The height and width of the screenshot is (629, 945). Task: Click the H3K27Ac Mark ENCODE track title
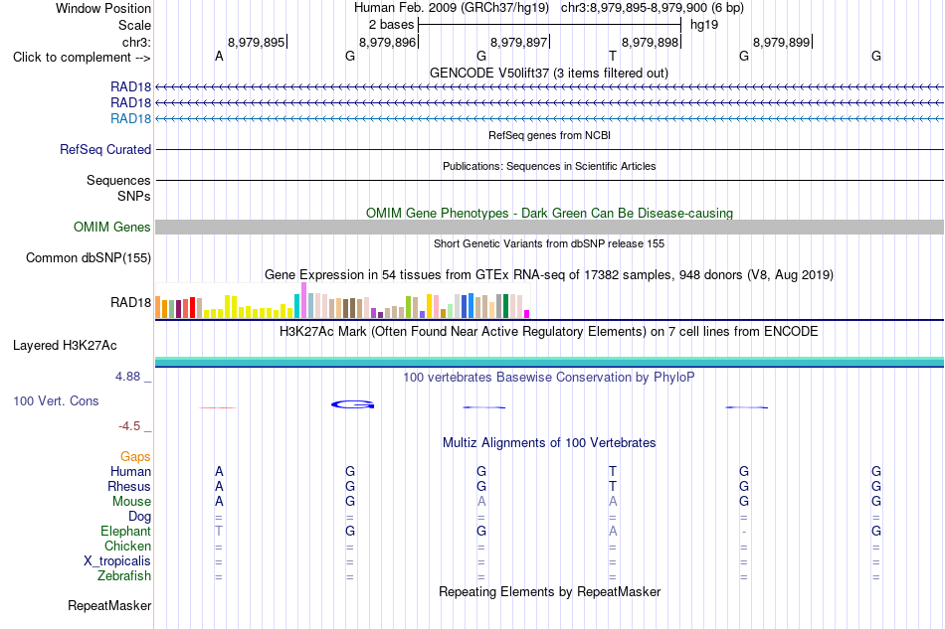tap(549, 332)
